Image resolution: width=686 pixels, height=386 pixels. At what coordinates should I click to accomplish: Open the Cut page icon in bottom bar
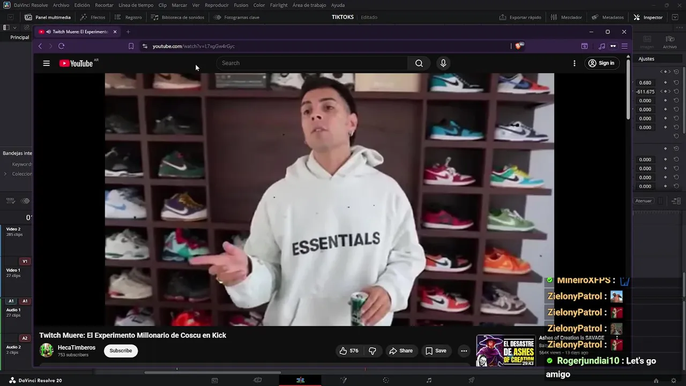(257, 380)
